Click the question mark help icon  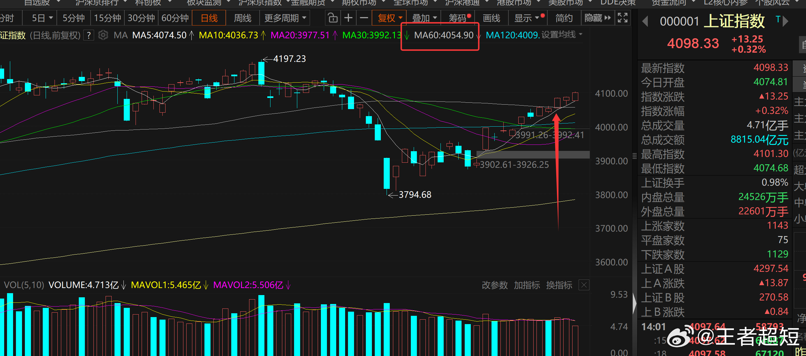click(89, 35)
